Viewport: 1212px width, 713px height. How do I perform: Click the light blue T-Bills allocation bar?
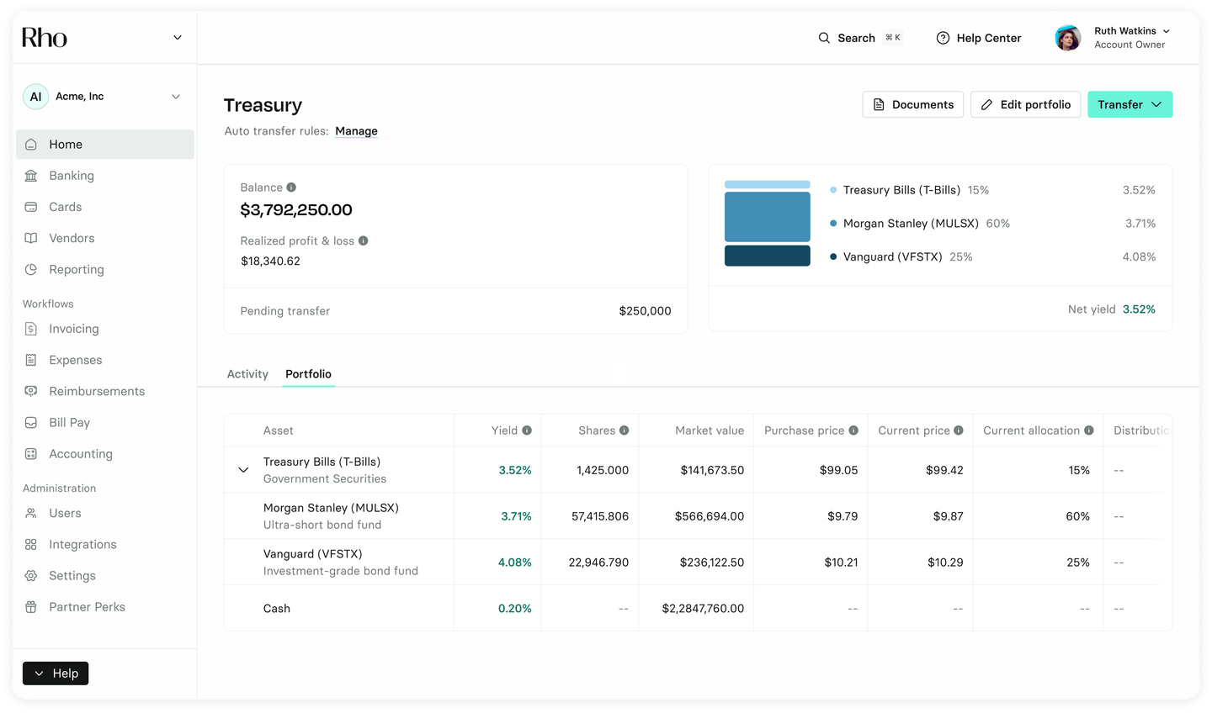(x=768, y=184)
